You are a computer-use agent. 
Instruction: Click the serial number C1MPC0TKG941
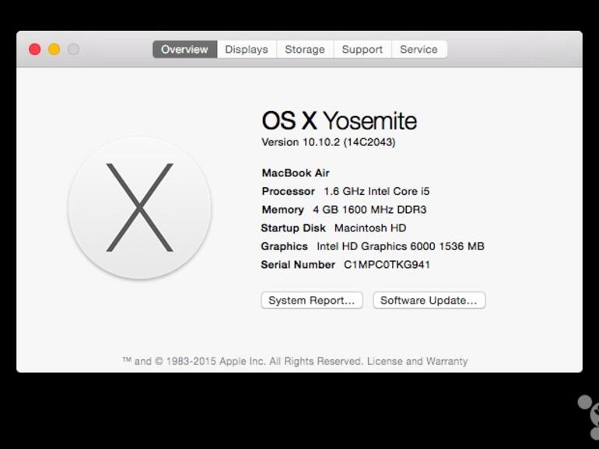387,265
